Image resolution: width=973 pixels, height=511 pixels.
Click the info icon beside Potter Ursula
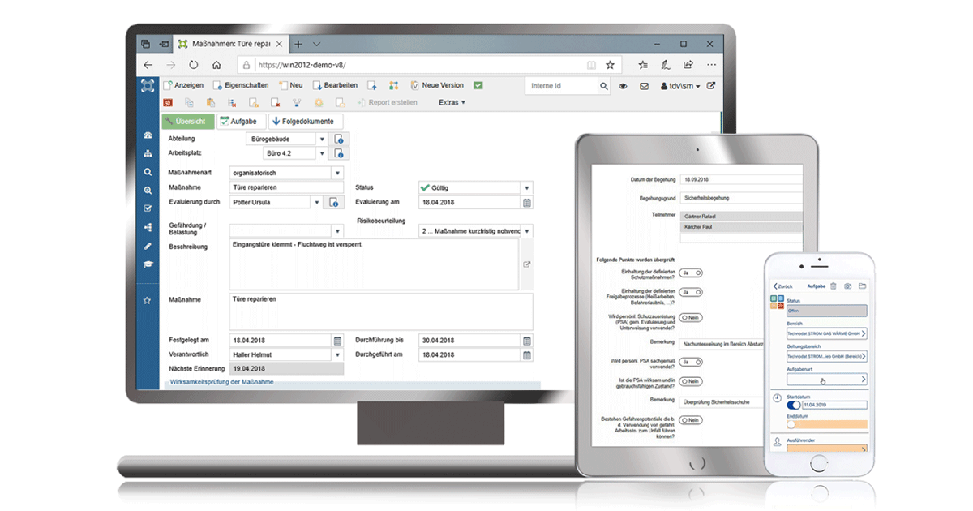pyautogui.click(x=332, y=203)
